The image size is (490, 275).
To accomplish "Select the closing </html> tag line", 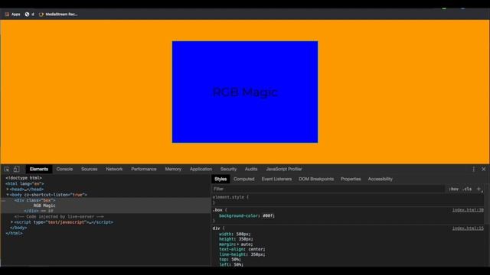I will tap(14, 233).
